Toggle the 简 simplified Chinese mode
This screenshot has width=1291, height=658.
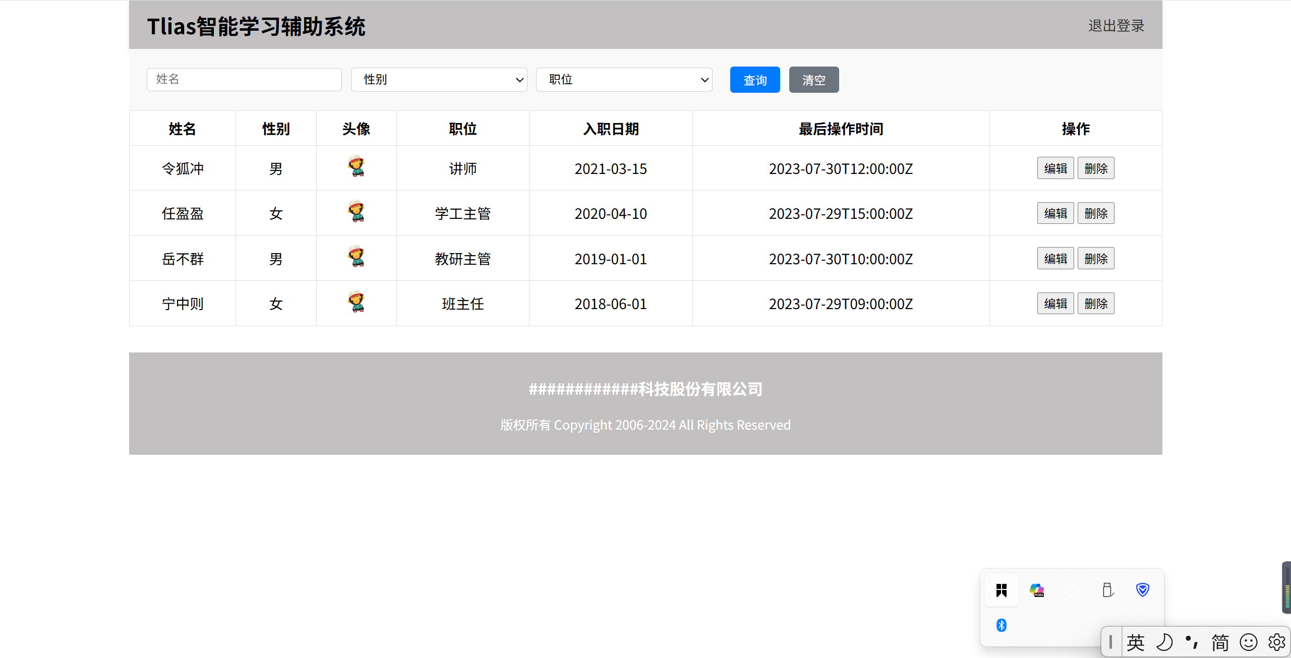(1220, 642)
